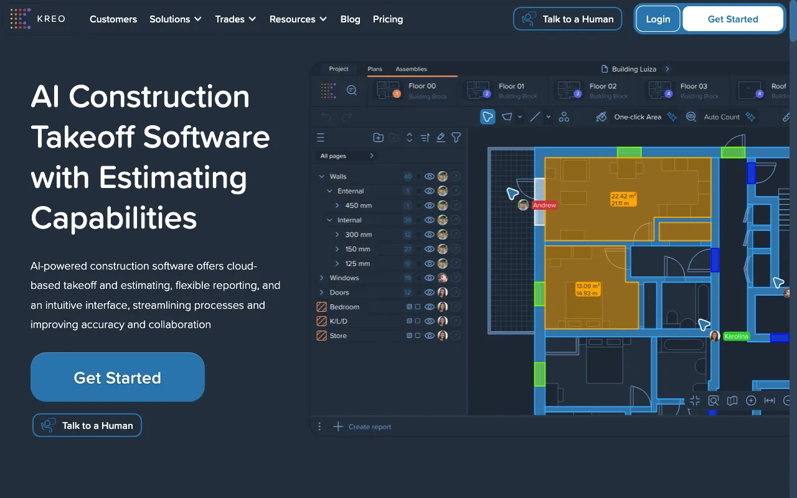Tick the checkbox in Store row
The width and height of the screenshot is (797, 498).
coord(418,336)
